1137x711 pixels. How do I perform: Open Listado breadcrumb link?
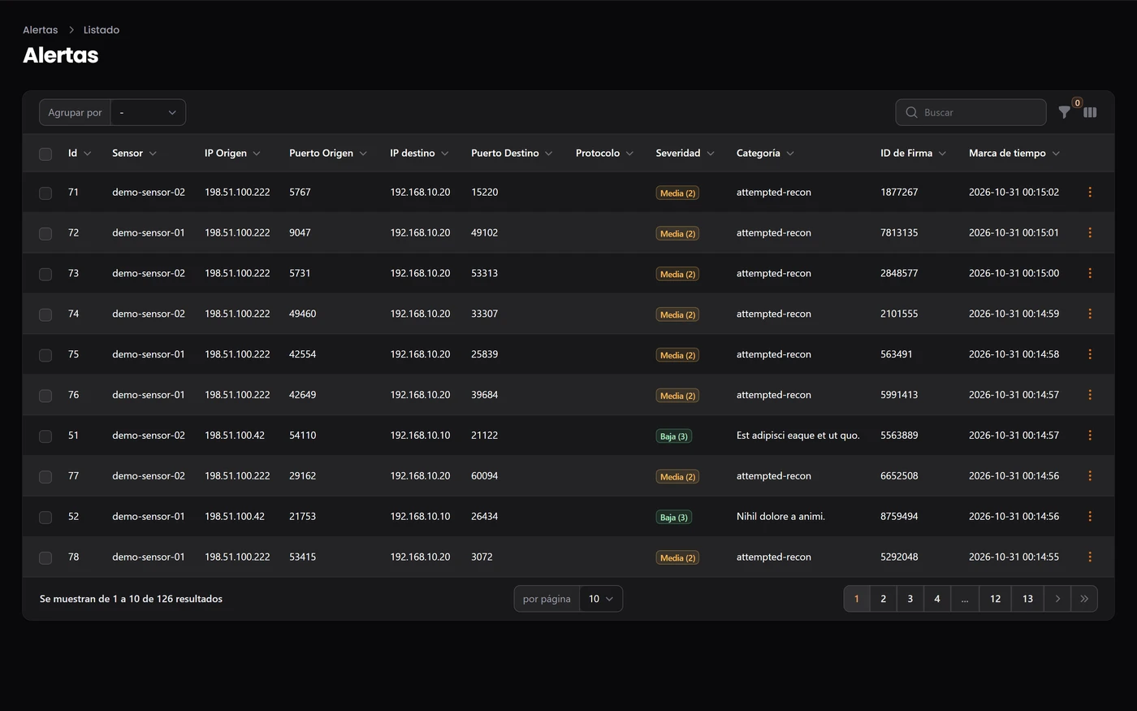[102, 30]
